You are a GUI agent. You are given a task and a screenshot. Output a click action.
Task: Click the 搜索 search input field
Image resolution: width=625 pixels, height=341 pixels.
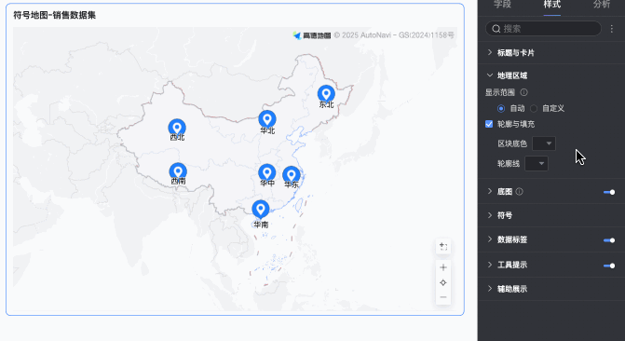click(543, 29)
